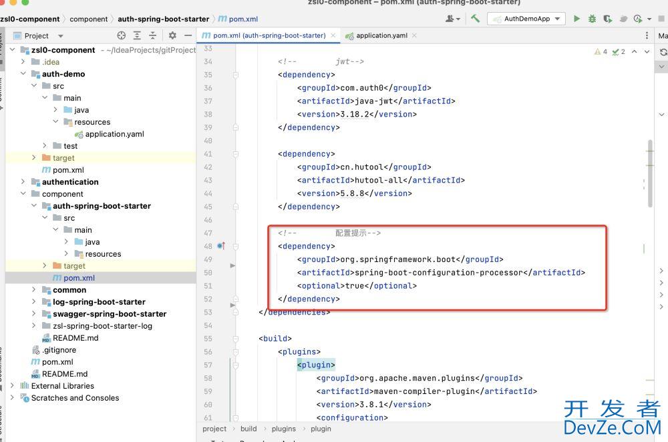
Task: Click the Build project hammer icon
Action: 476,19
